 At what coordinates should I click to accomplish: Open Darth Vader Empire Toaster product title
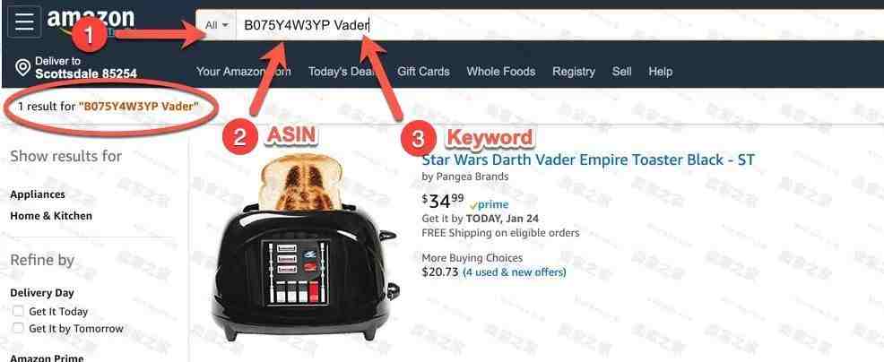tap(588, 159)
